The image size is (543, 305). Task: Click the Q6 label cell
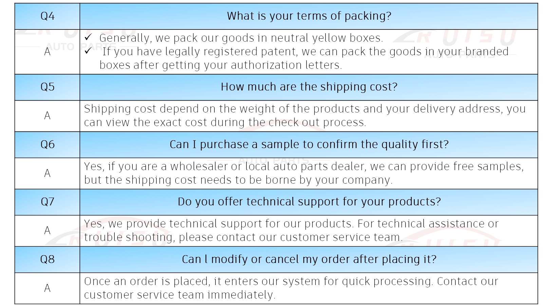(x=47, y=145)
